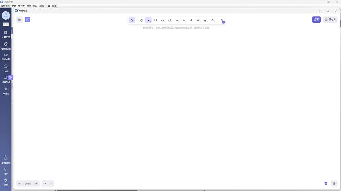Open 文献管理 in the left sidebar
The width and height of the screenshot is (341, 191).
pyautogui.click(x=6, y=34)
